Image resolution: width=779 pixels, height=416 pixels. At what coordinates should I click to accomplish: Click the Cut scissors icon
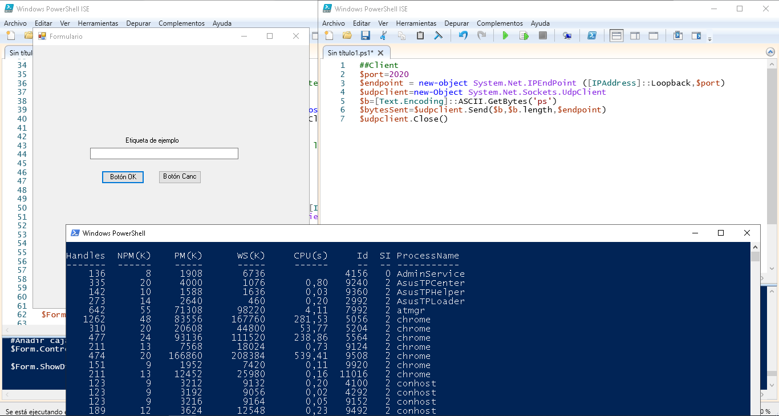coord(383,35)
